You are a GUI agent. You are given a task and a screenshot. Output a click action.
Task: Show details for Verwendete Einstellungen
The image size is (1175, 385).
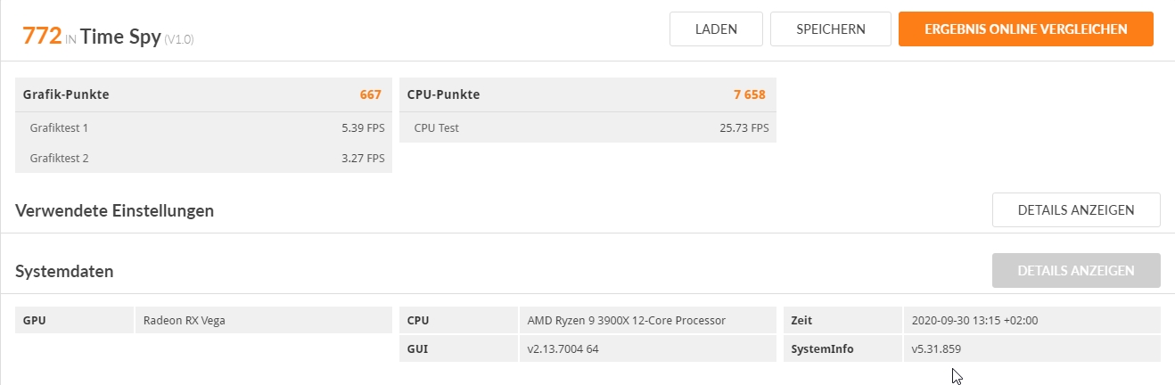click(x=1076, y=210)
